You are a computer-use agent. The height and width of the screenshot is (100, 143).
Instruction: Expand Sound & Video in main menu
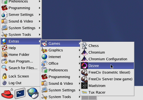tap(21, 21)
